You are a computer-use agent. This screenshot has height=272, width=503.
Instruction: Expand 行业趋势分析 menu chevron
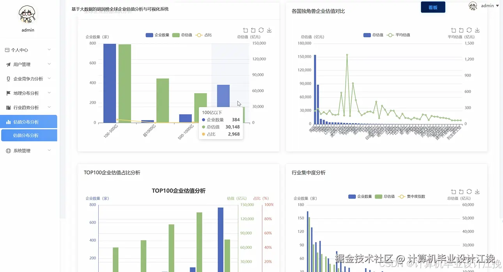(49, 107)
